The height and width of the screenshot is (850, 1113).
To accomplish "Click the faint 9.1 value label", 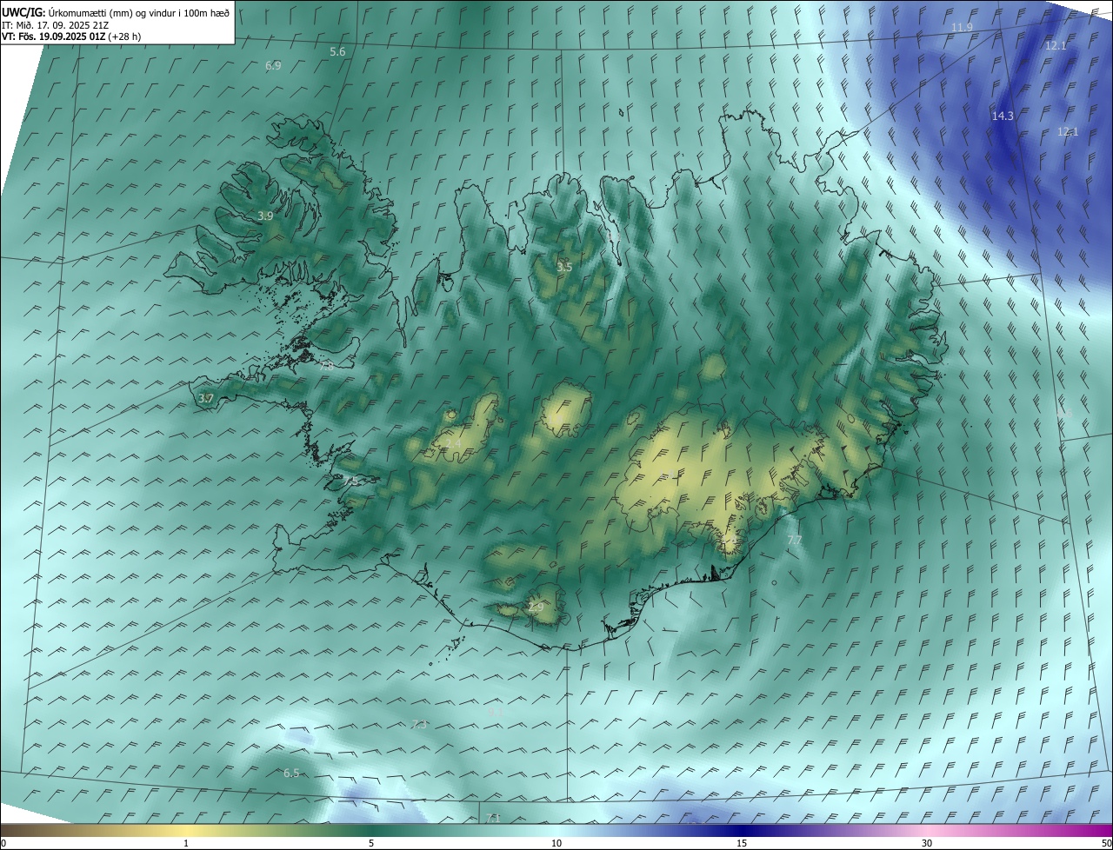I will click(497, 712).
